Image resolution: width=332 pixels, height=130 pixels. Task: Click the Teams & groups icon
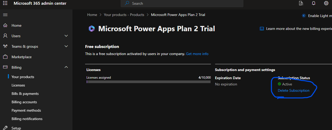(x=5, y=46)
